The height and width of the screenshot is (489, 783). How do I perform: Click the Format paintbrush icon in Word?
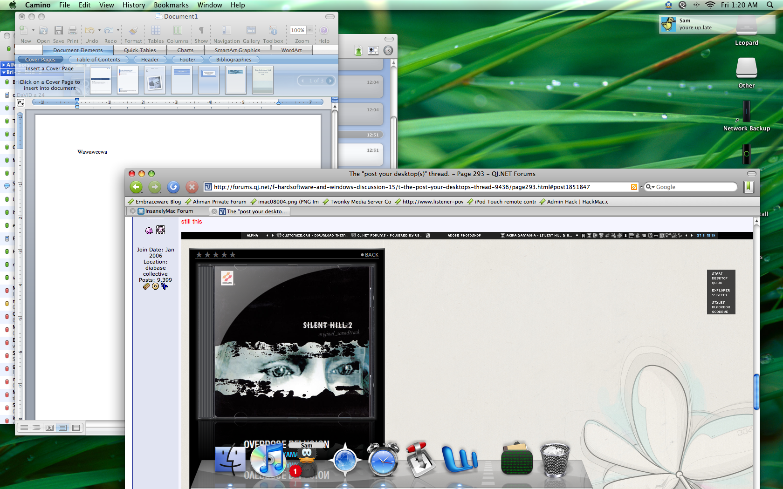(133, 31)
